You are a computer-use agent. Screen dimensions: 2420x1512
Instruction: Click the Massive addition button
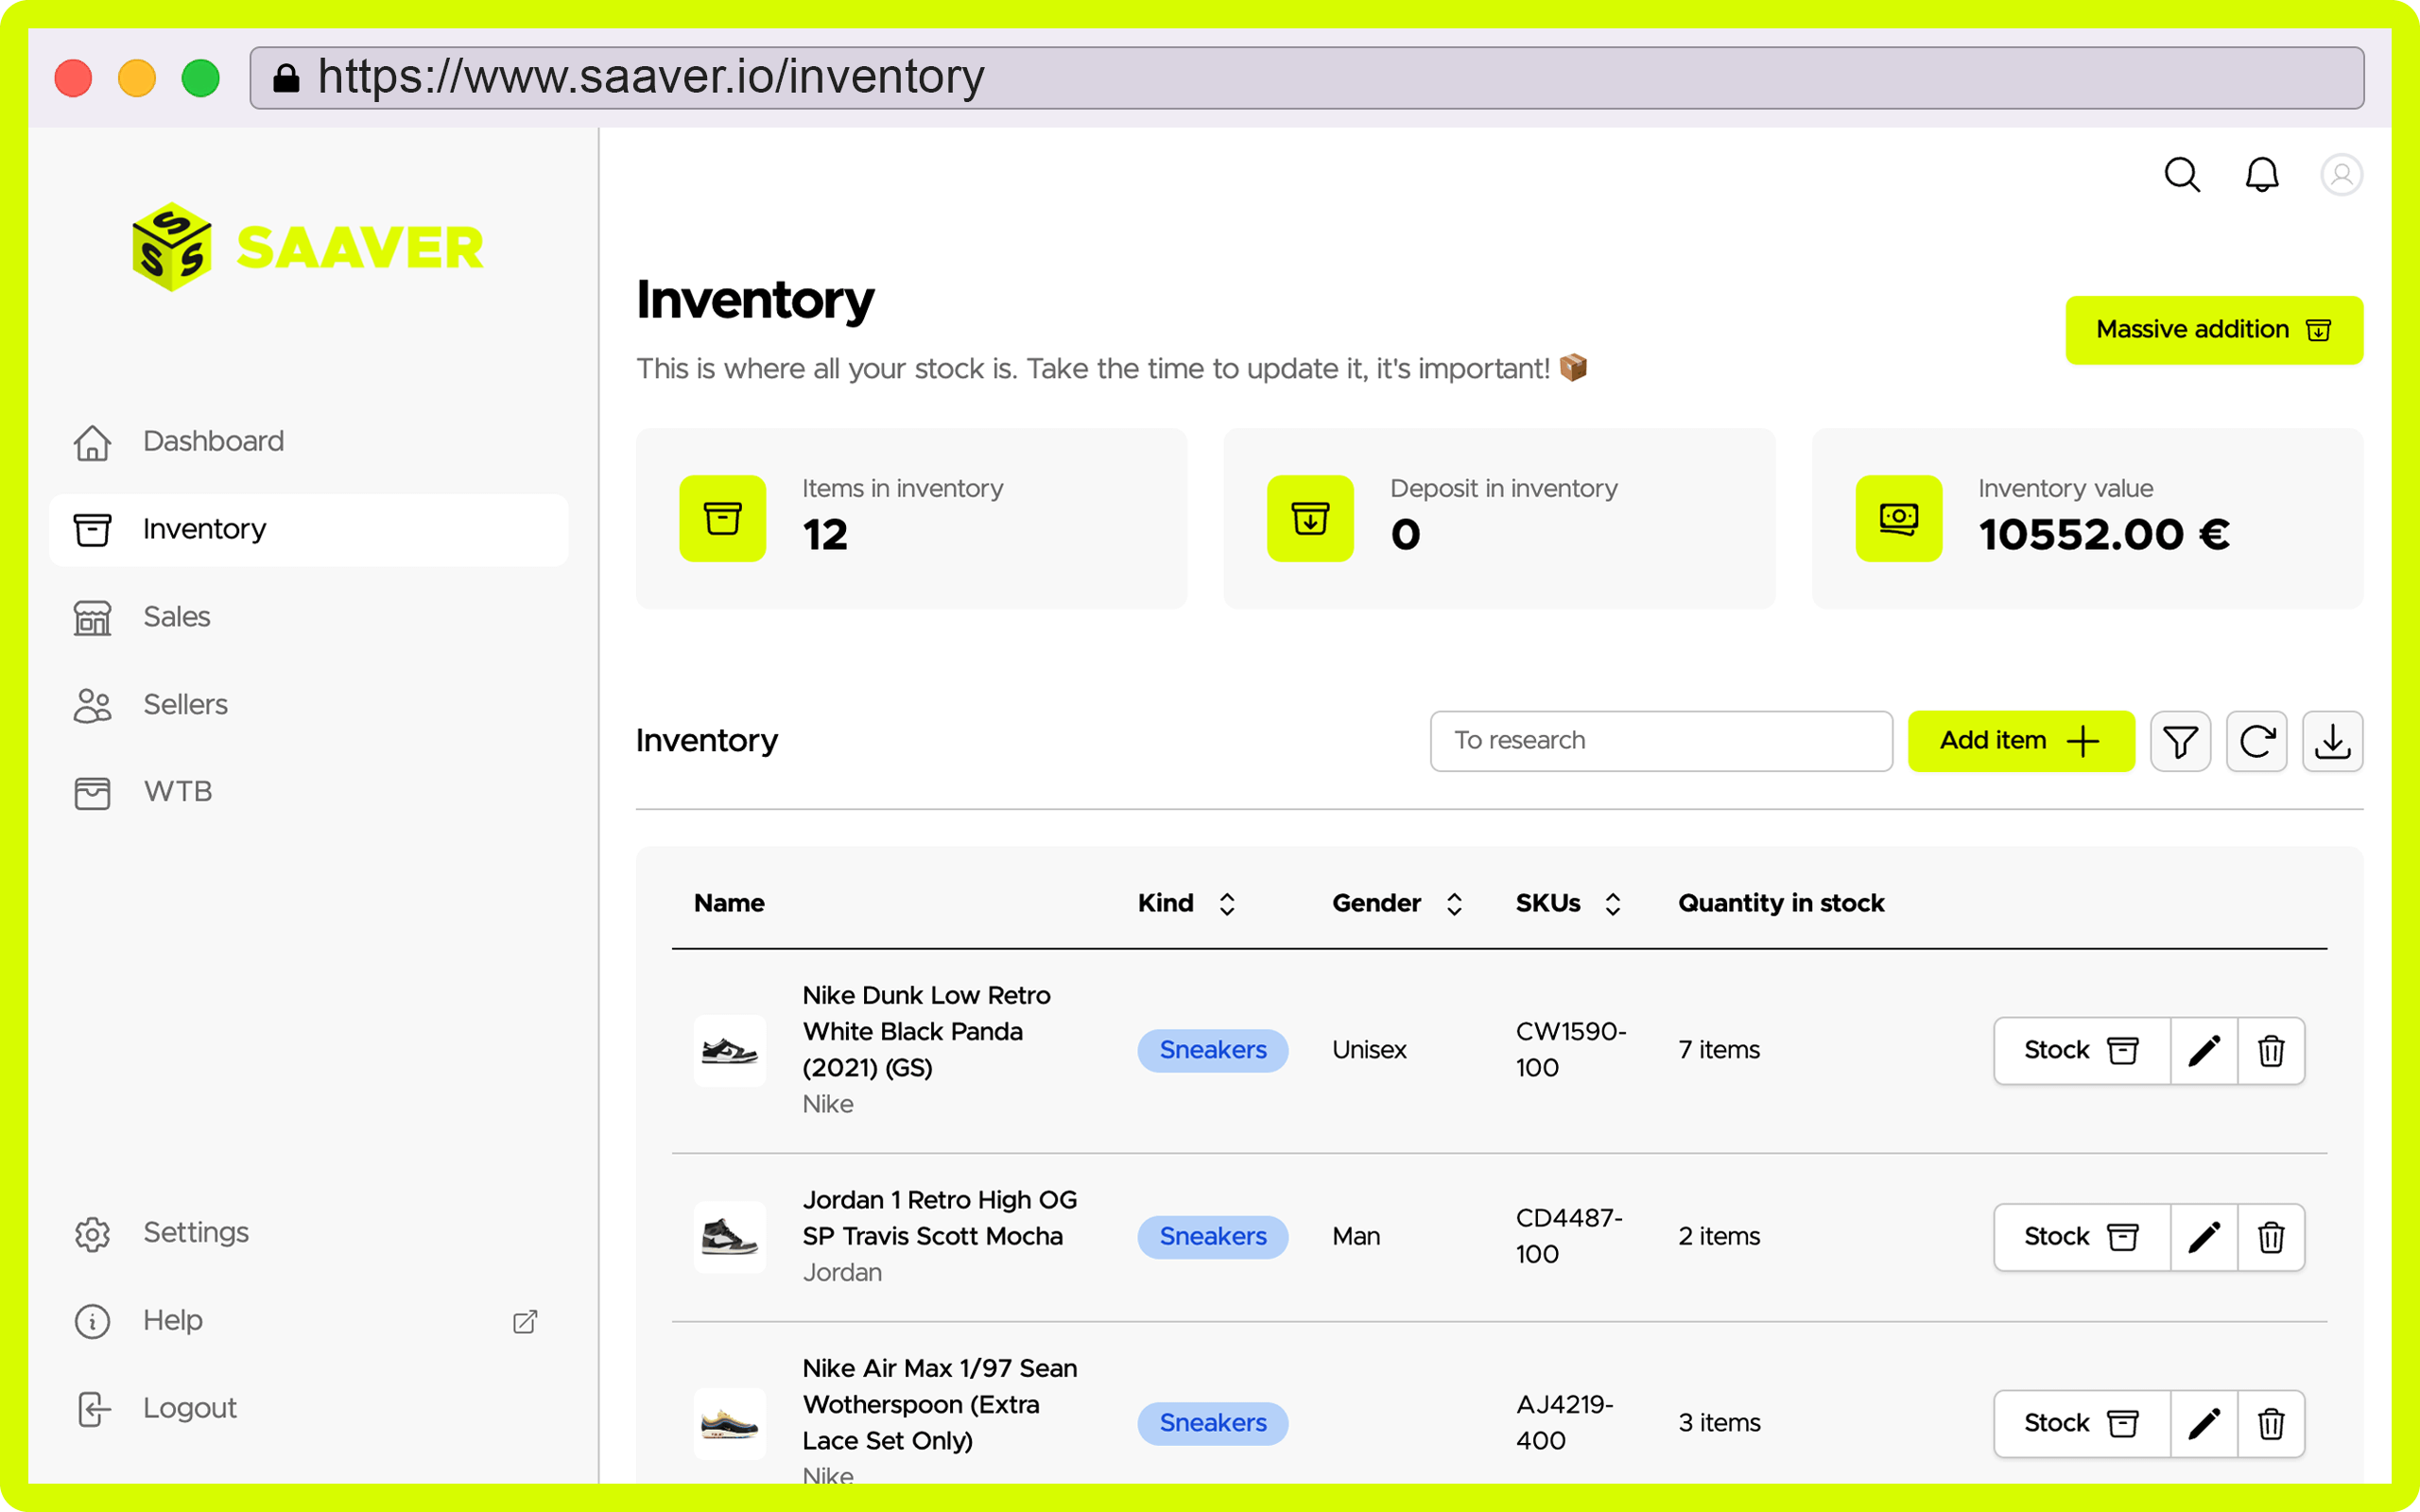[x=2214, y=330]
